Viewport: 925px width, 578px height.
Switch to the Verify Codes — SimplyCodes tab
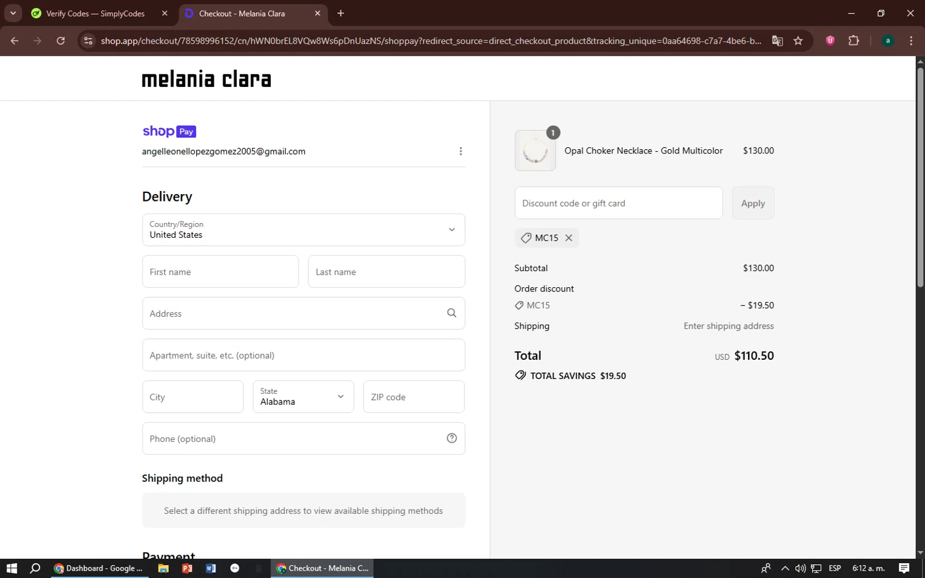click(x=96, y=14)
